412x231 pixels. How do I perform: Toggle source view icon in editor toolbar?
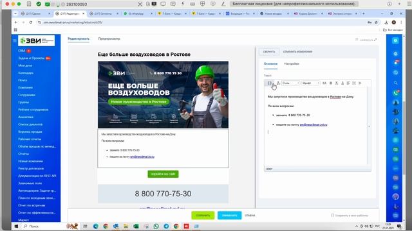click(270, 83)
